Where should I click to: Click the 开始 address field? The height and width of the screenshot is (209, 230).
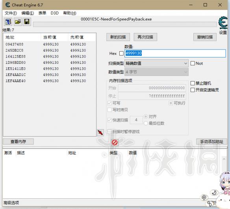point(152,88)
